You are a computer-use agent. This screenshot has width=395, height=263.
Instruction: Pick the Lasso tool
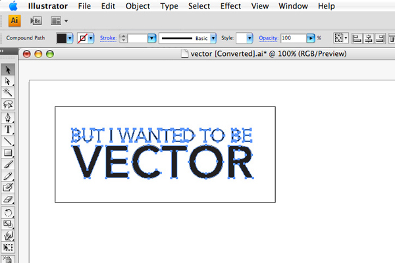point(8,104)
